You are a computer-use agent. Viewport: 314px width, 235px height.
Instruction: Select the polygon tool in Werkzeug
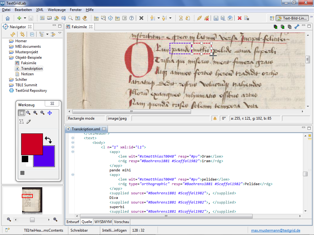(x=22, y=122)
